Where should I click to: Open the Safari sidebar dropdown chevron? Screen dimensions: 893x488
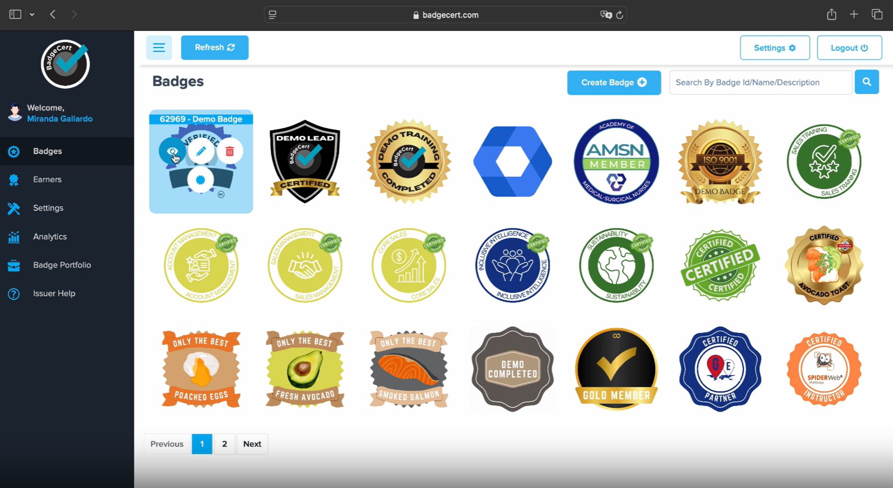[x=32, y=15]
